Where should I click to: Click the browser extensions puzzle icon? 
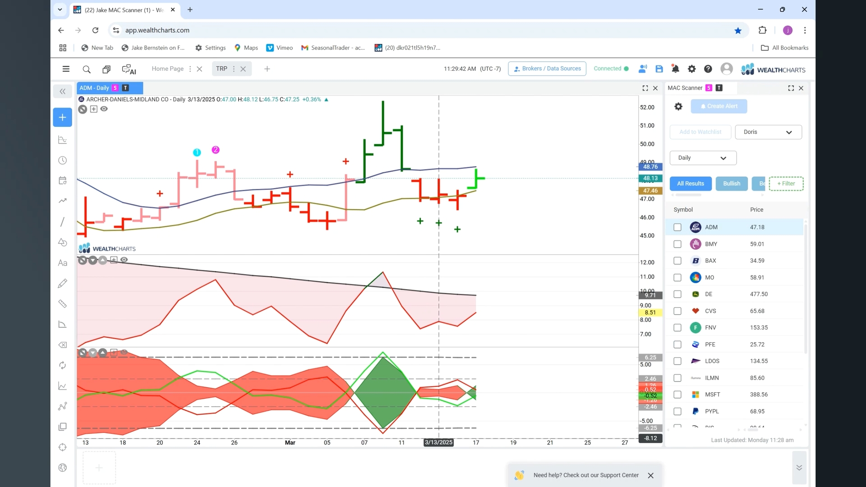(x=762, y=30)
